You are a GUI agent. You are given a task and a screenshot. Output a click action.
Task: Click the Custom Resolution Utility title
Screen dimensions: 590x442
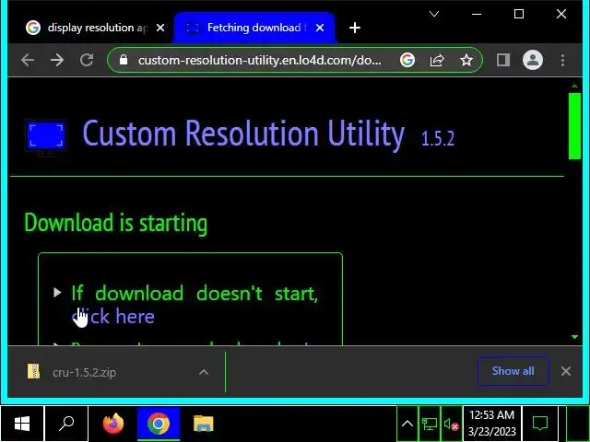243,134
